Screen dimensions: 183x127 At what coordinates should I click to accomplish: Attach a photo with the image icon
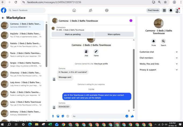(58, 116)
